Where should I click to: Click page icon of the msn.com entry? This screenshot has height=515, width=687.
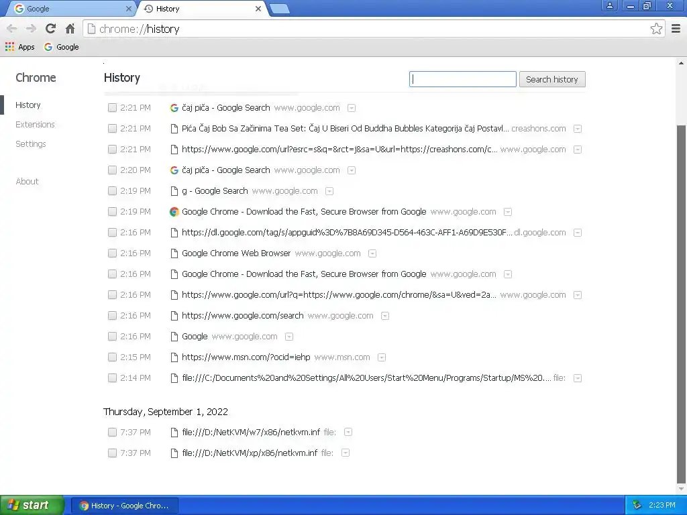coord(174,357)
